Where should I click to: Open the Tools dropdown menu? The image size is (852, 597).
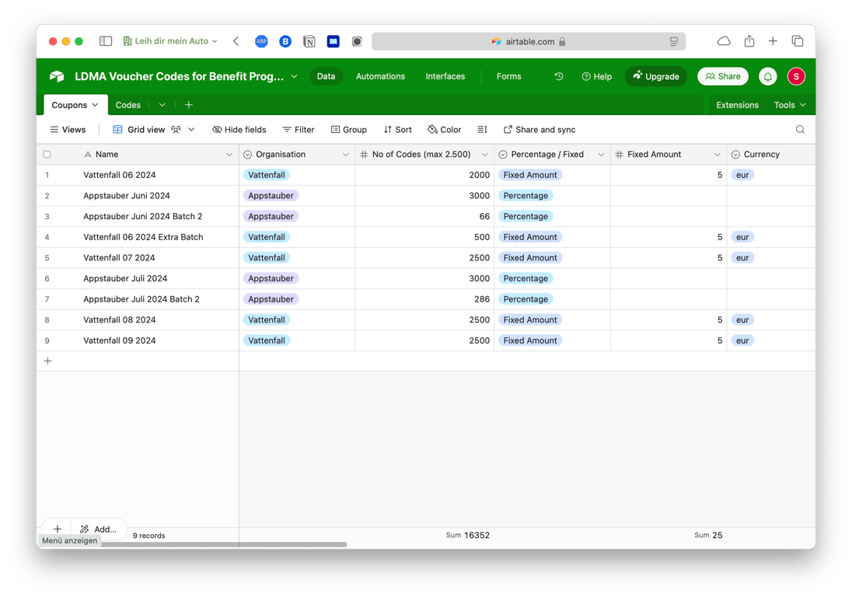tap(790, 105)
